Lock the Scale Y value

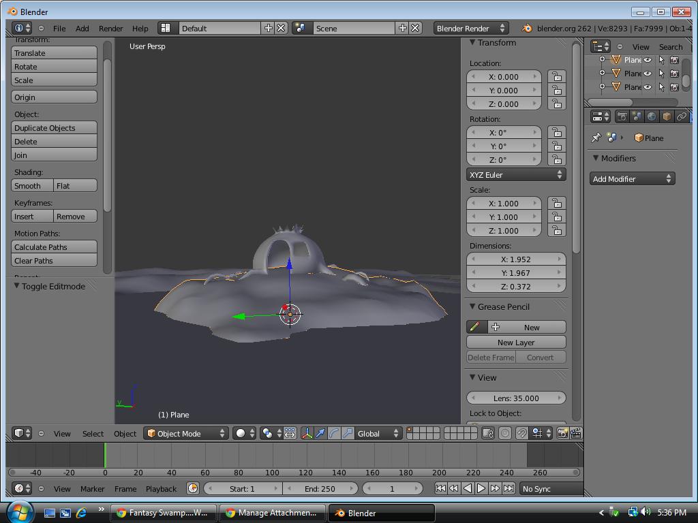(557, 217)
